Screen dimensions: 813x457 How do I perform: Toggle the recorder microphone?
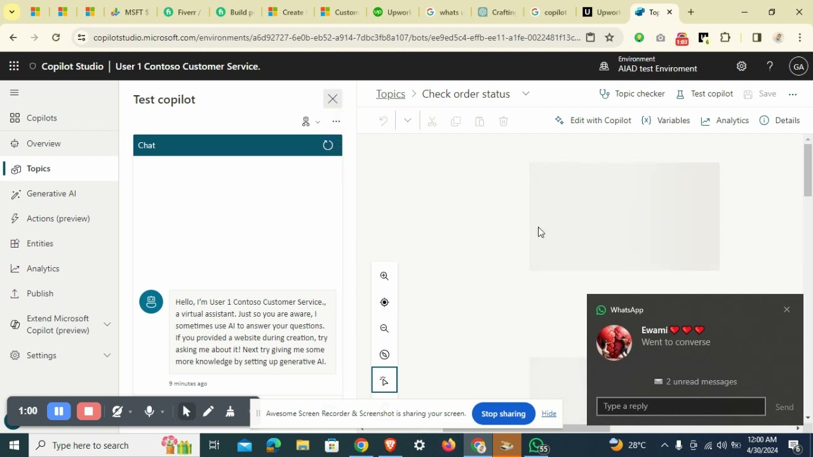tap(149, 412)
